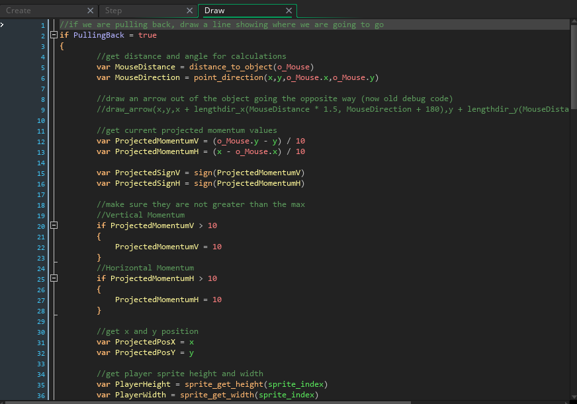
Task: Click the horizontal scrollbar at bottom
Action: coord(208,403)
